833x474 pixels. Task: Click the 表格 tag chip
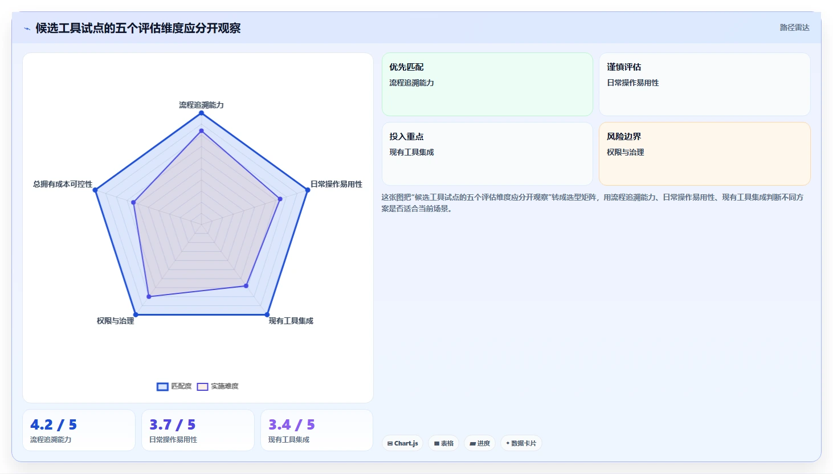(x=443, y=443)
